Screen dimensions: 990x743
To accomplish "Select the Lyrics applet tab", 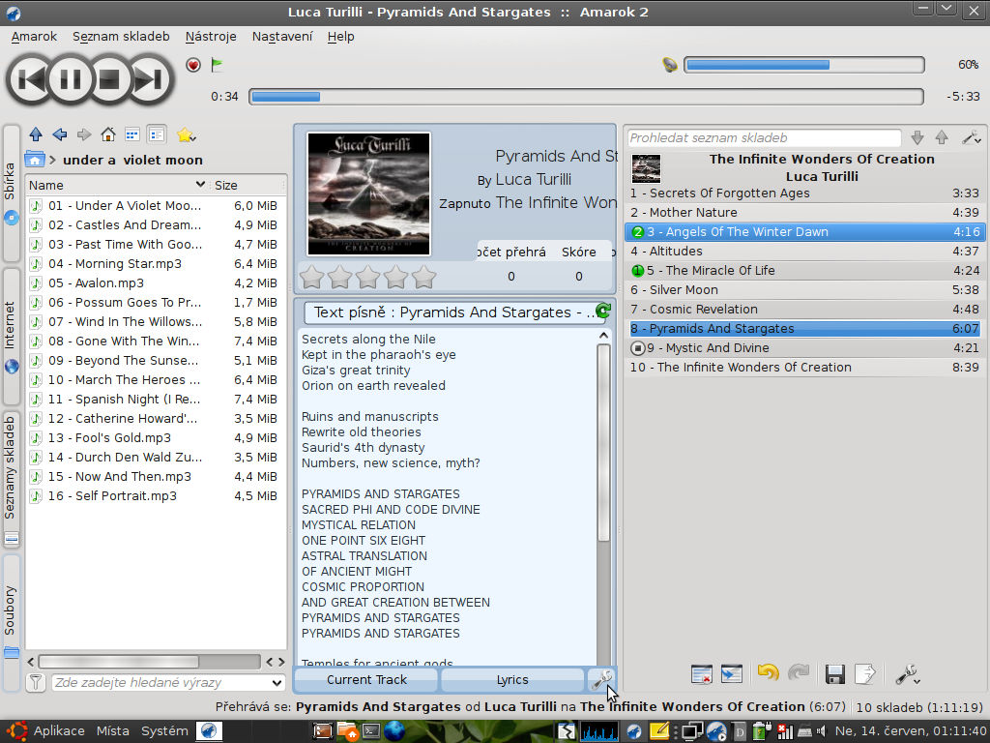I will click(512, 680).
